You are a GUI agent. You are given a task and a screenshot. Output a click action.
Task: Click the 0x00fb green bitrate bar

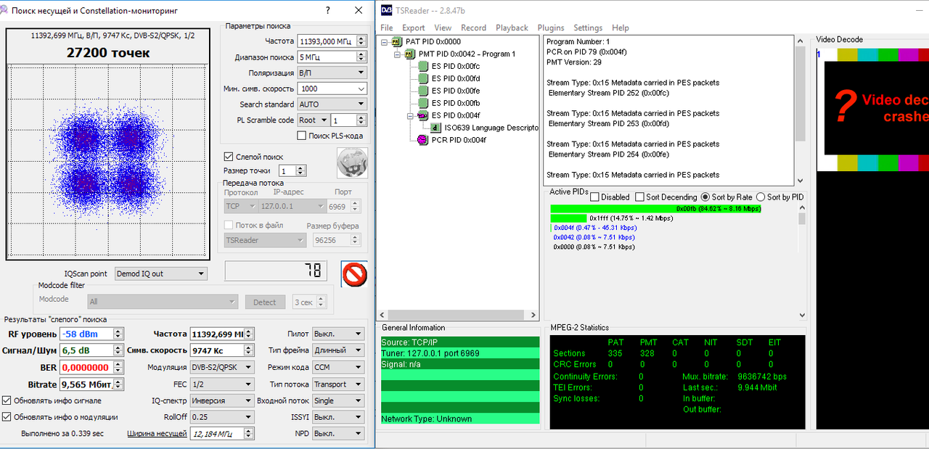click(x=656, y=208)
